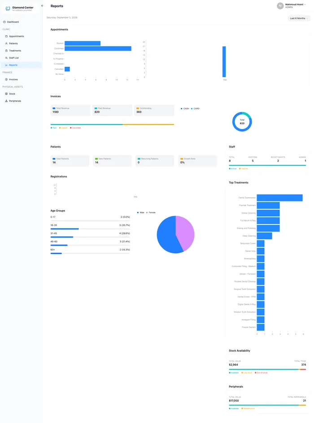This screenshot has height=423, width=314.
Task: Click the user avatar circle with M
Action: tap(280, 6)
